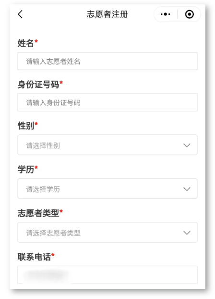Expand the 请选择志愿者类型 dropdown

(x=107, y=232)
